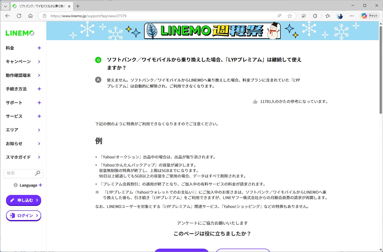Go back to the previous page
Viewport: 383px width, 252px height.
coord(8,16)
